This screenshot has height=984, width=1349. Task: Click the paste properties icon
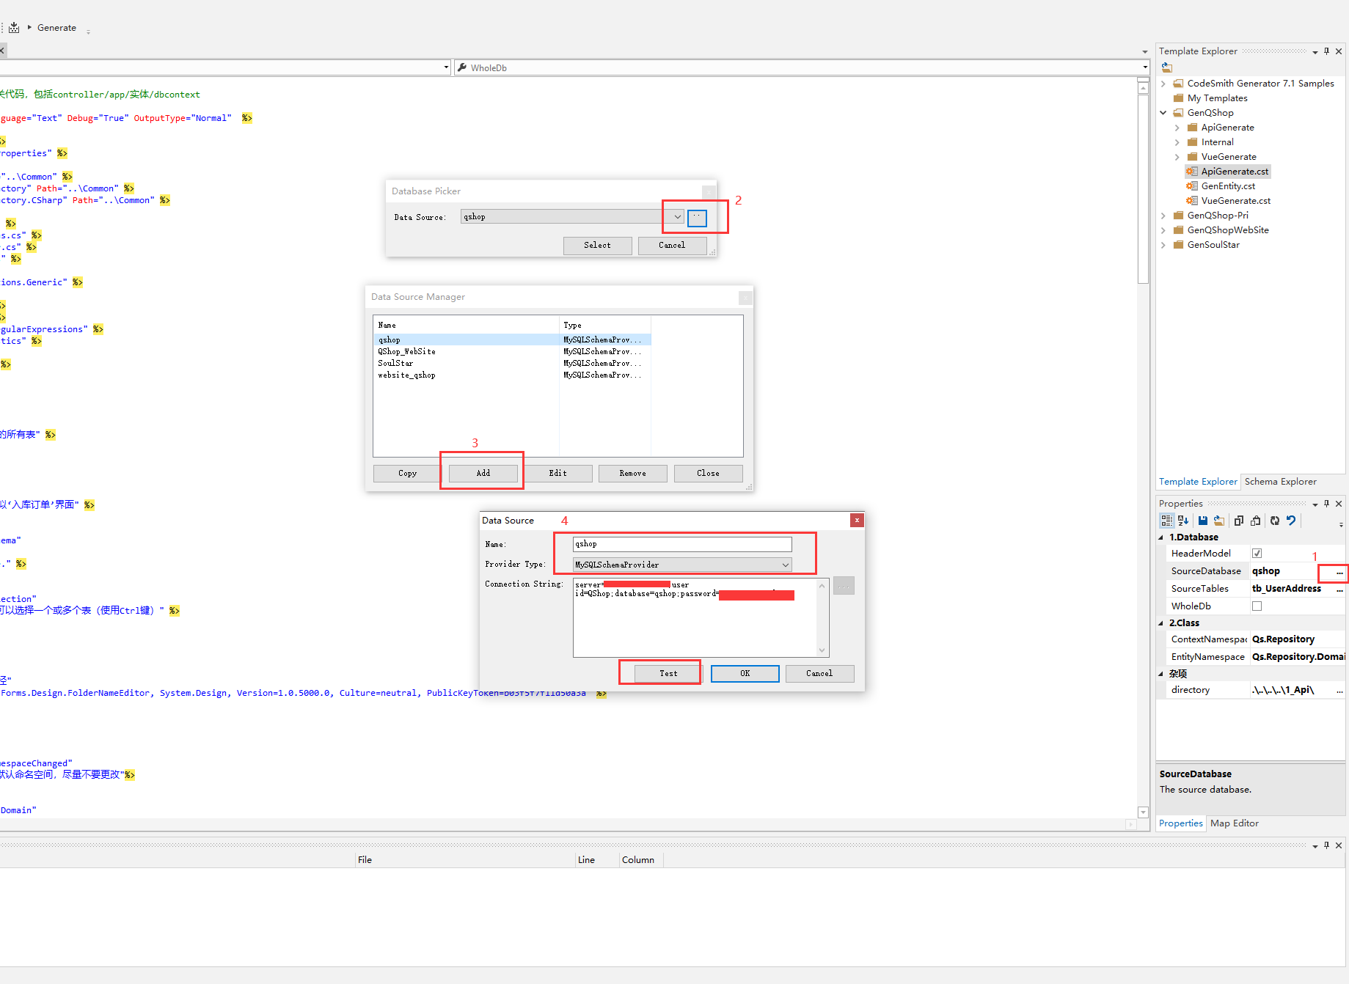[1256, 521]
